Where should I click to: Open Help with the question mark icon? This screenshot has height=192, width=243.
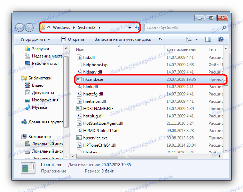[220, 39]
